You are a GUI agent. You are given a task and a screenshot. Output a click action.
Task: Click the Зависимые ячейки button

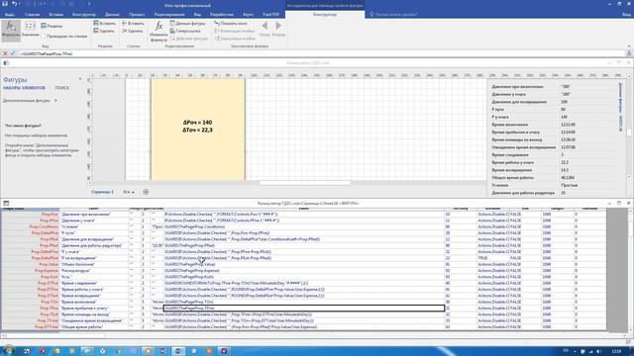click(235, 39)
